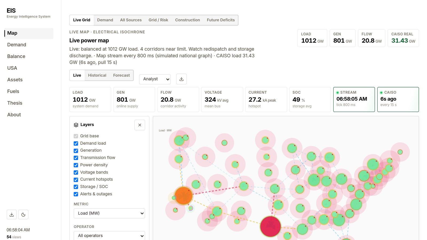Image resolution: width=427 pixels, height=240 pixels.
Task: Select the Live time mode
Action: pos(77,75)
